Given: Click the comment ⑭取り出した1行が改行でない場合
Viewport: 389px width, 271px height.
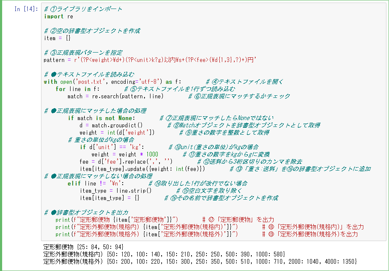Looking at the screenshot, I should (198, 184).
